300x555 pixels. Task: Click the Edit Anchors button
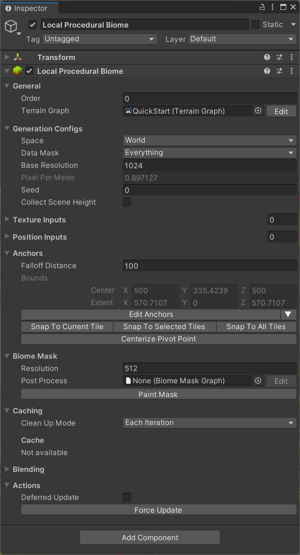click(x=151, y=314)
